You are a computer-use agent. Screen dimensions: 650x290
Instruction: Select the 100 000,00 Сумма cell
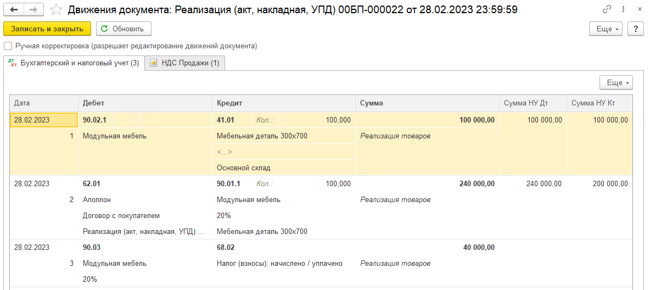click(427, 120)
